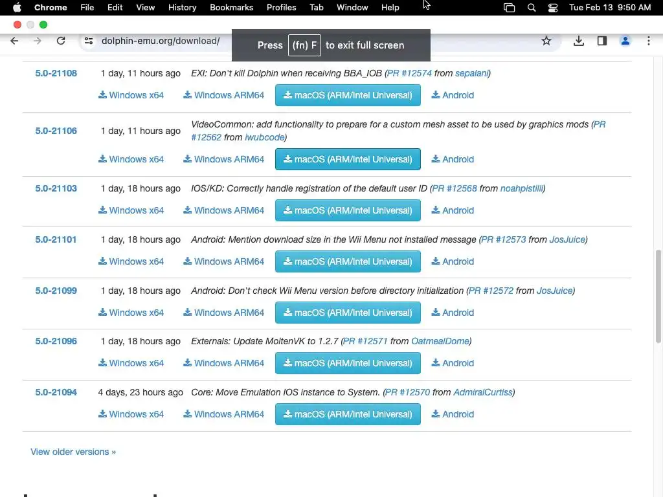
Task: Open the History menu
Action: (x=182, y=8)
